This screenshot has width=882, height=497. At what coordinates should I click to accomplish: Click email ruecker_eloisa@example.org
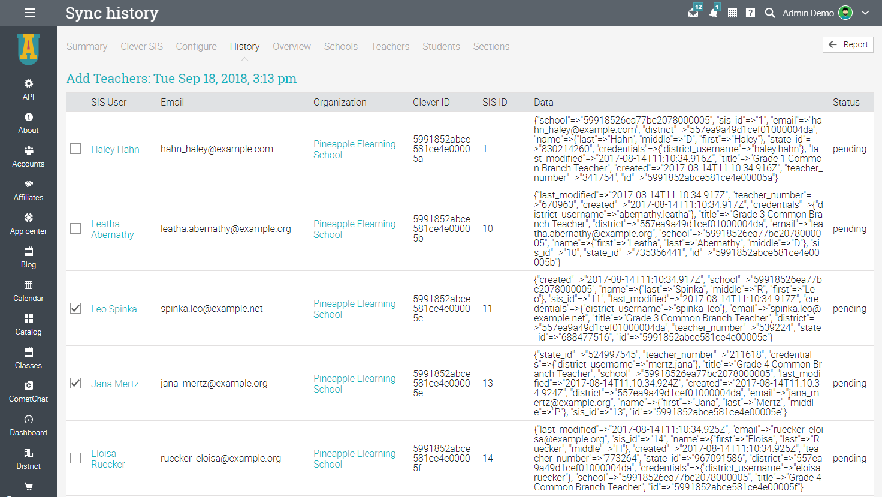point(220,458)
